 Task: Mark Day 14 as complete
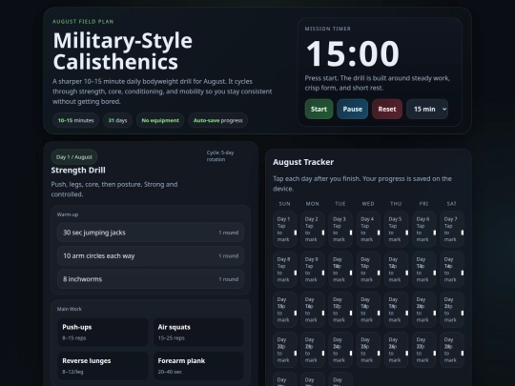tap(452, 270)
